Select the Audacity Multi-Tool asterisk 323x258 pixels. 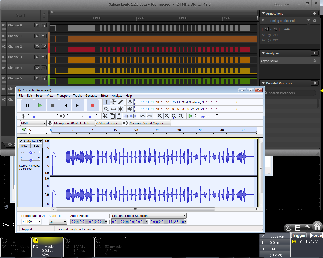pos(120,109)
